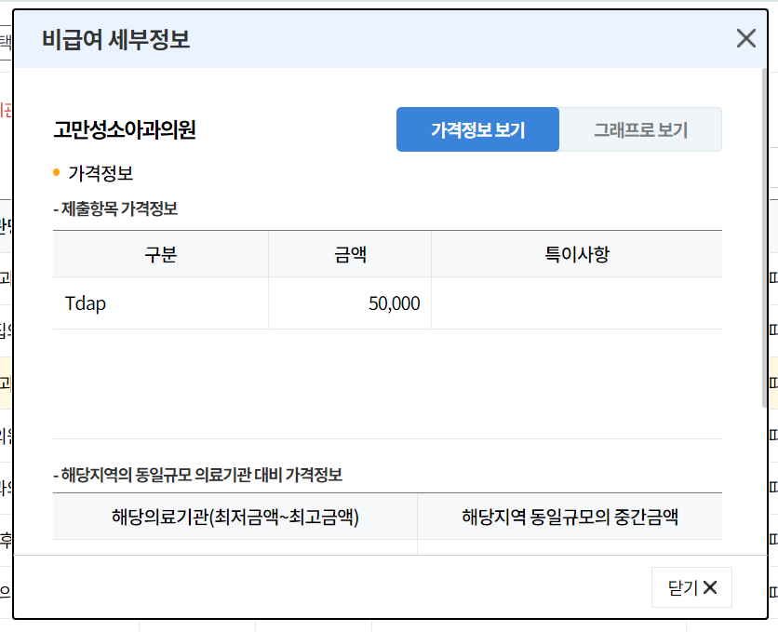Click the 특이사항 column header
Image resolution: width=778 pixels, height=632 pixels.
pos(577,253)
